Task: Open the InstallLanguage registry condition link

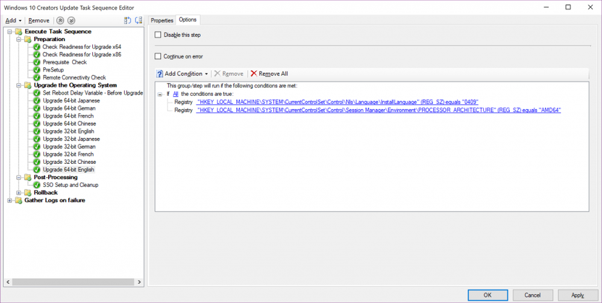Action: pyautogui.click(x=337, y=102)
